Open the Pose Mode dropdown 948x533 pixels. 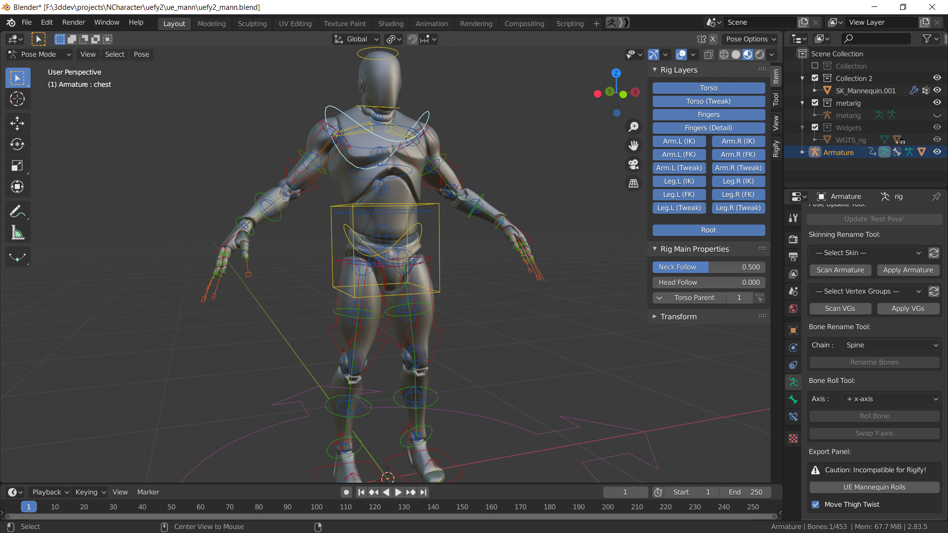point(39,54)
